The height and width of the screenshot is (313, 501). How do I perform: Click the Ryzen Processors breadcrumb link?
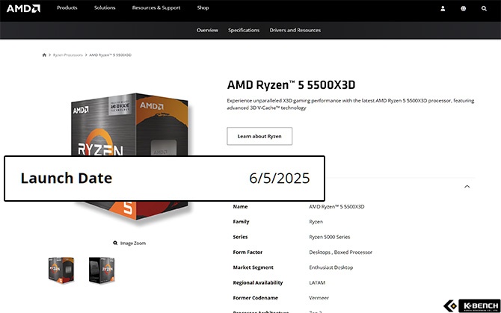(68, 55)
